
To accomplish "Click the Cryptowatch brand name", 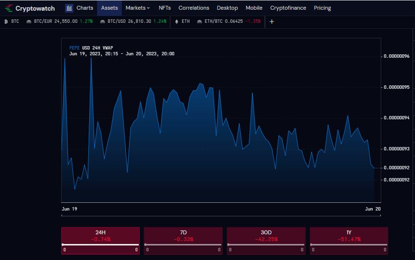I will click(x=35, y=8).
